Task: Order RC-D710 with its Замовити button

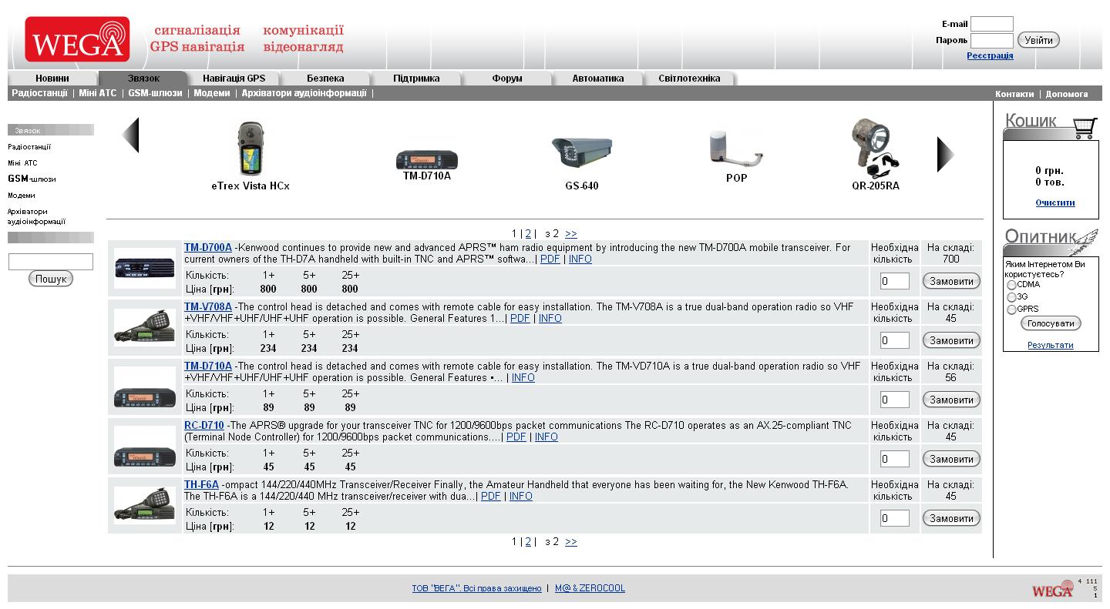Action: 951,459
